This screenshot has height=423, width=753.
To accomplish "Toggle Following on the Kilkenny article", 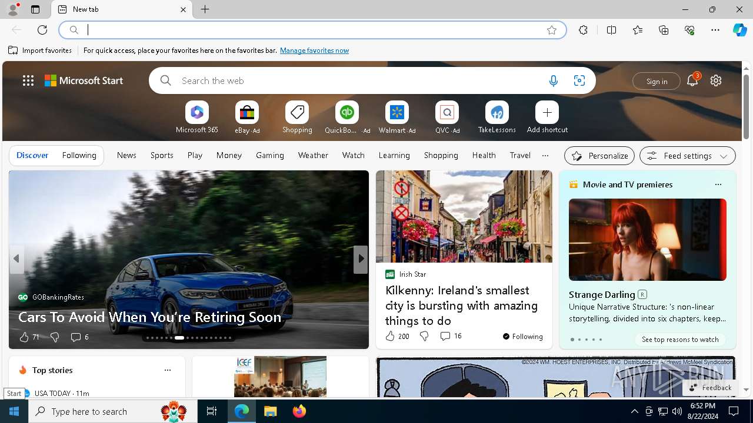I will tap(522, 337).
